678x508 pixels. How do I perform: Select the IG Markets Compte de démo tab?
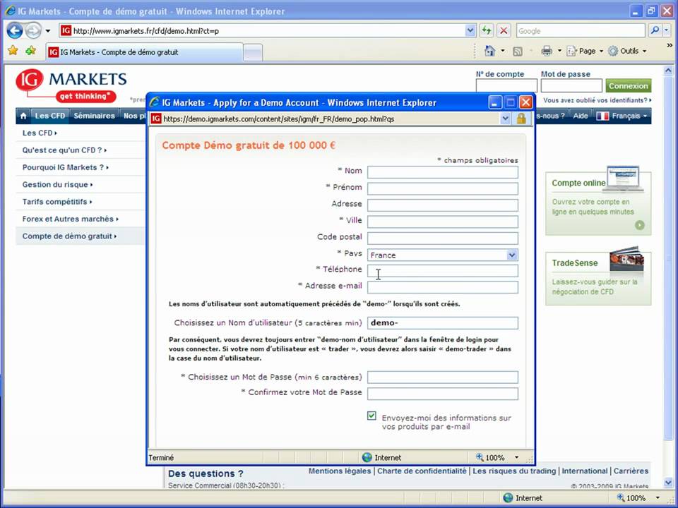click(x=144, y=52)
